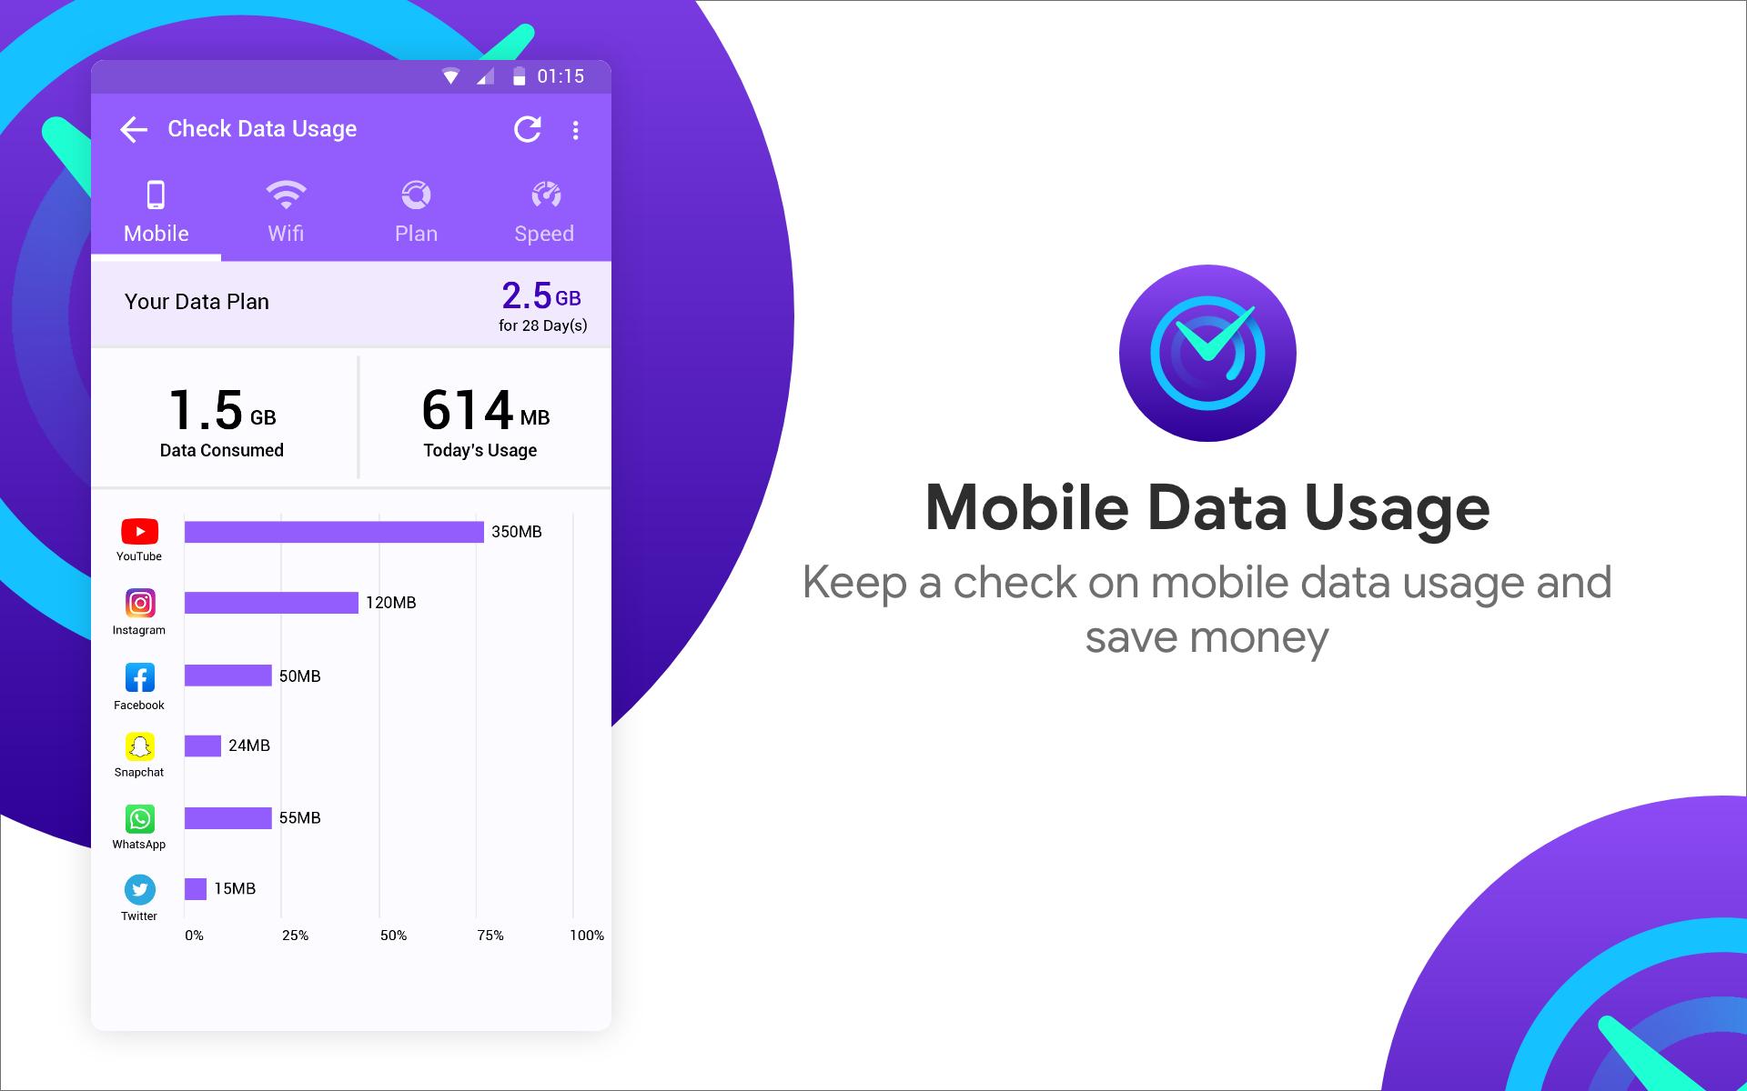This screenshot has height=1091, width=1747.
Task: Open the overflow menu (three dots)
Action: [x=575, y=129]
